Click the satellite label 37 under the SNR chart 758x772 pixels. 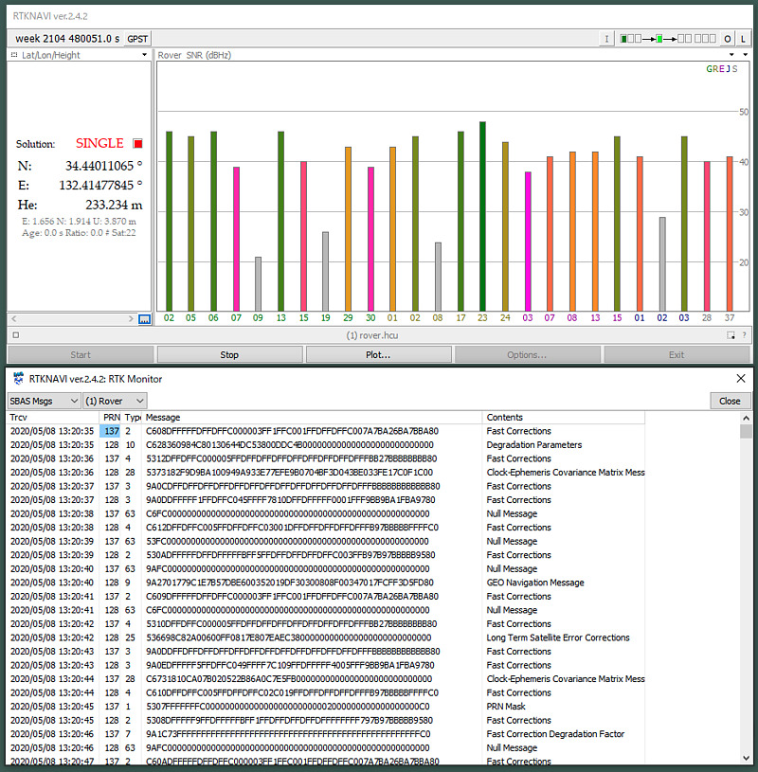pos(730,318)
